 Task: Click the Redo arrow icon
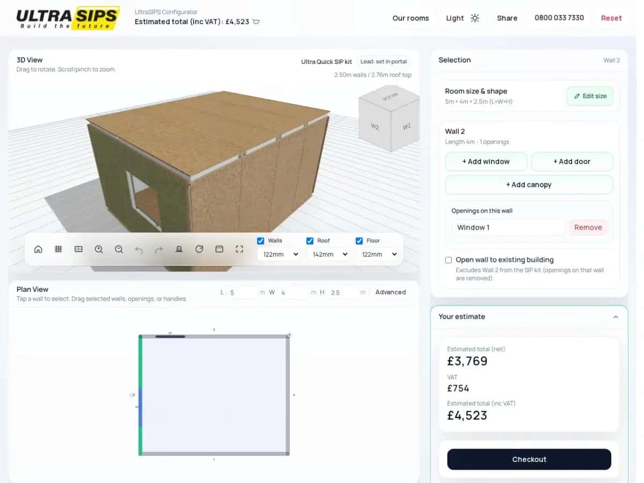tap(159, 249)
